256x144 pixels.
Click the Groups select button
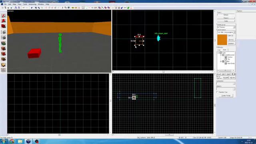[226, 15]
